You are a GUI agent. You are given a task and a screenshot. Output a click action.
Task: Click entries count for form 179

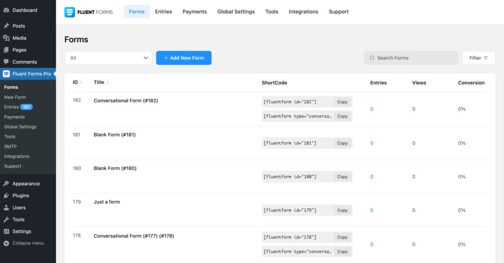pos(372,210)
